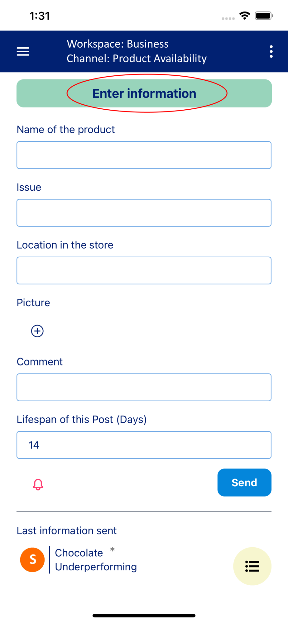Open the yellow list view button

[252, 566]
